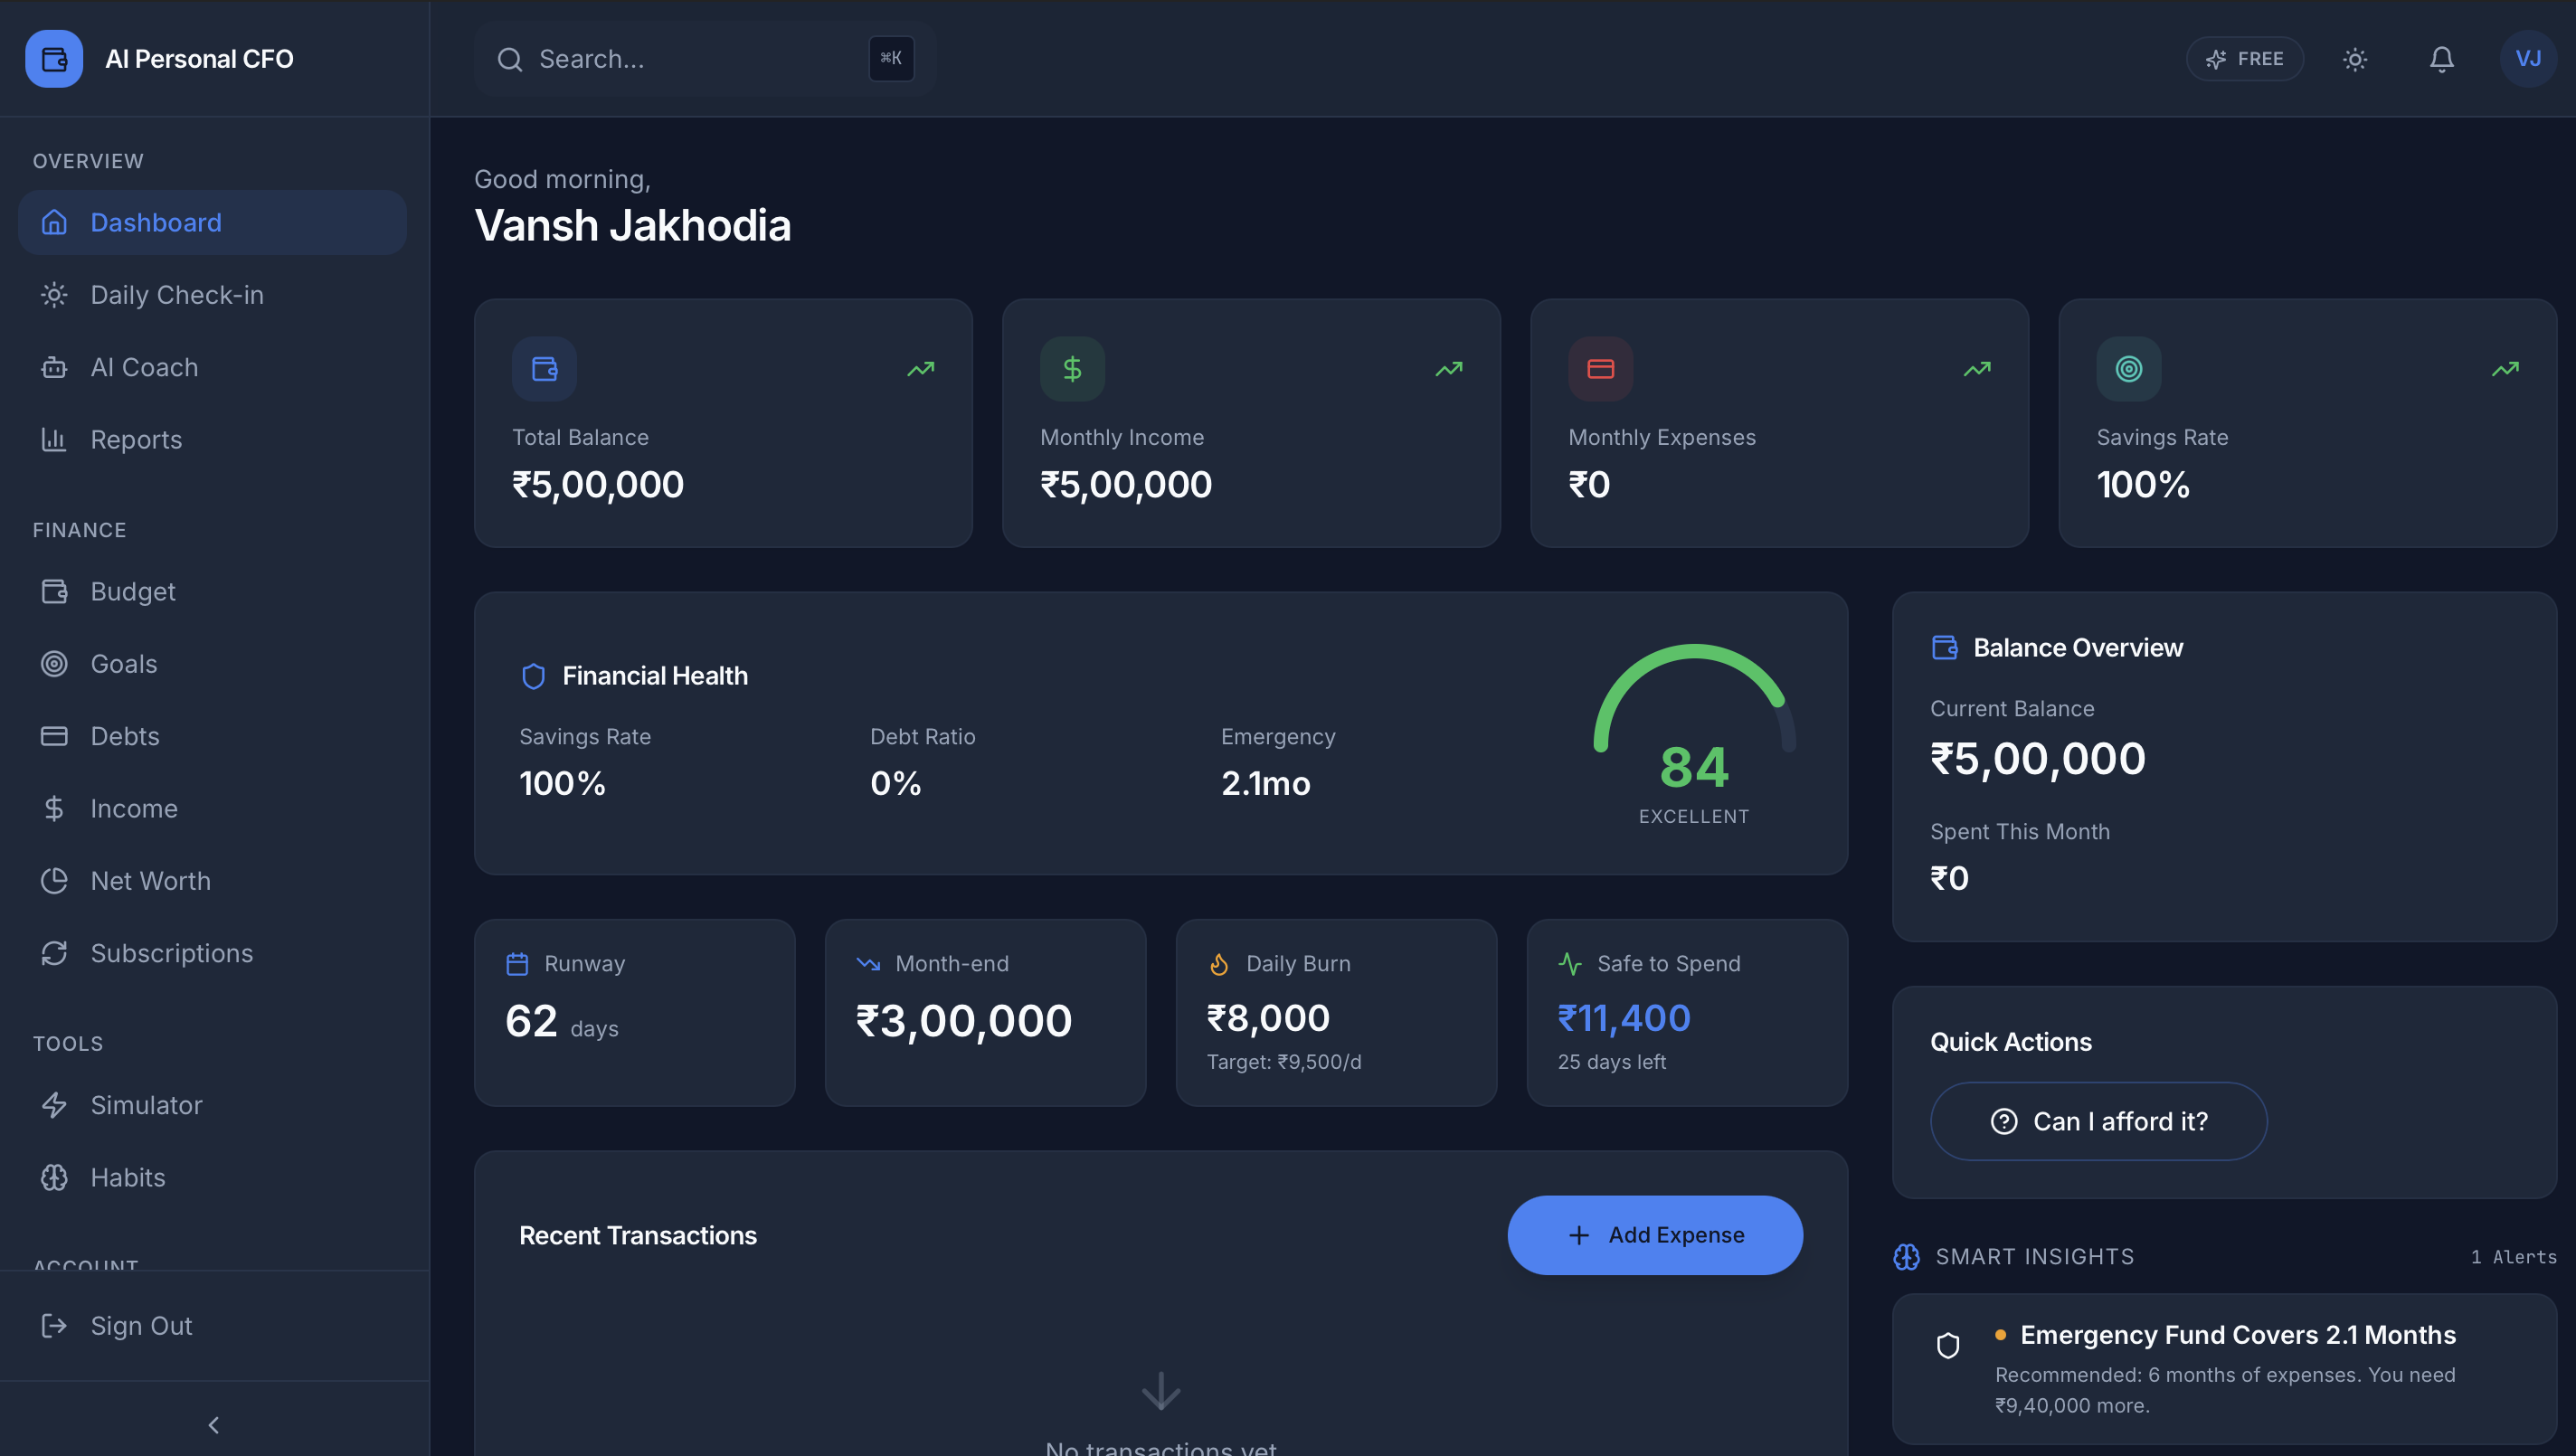The image size is (2576, 1456).
Task: Click the Search input field
Action: coord(700,59)
